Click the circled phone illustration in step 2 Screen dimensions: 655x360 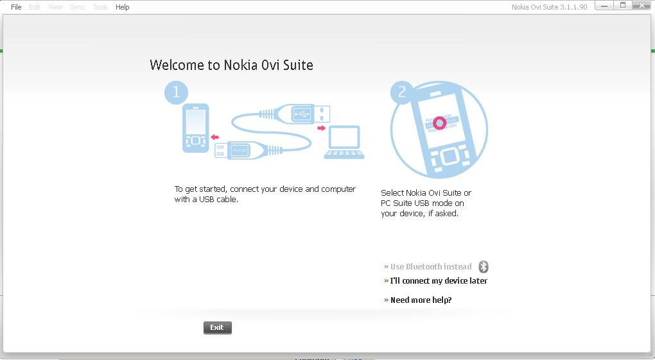pyautogui.click(x=439, y=130)
